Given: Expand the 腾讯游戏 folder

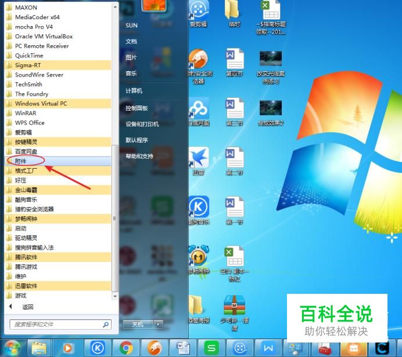Looking at the screenshot, I should tap(58, 267).
